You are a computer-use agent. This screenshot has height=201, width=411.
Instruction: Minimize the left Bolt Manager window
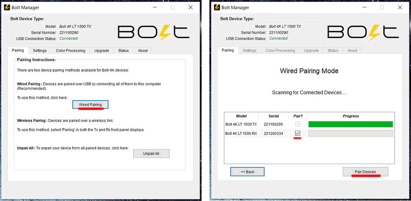point(155,7)
